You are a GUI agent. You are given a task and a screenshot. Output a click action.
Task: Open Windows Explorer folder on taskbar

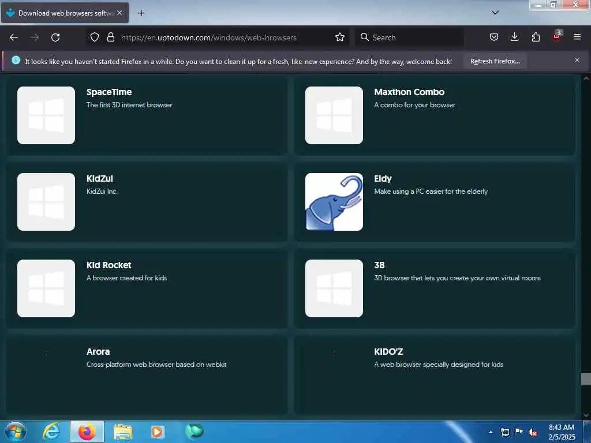123,432
